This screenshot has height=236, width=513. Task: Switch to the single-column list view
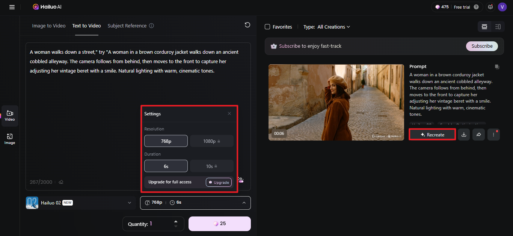pyautogui.click(x=484, y=27)
